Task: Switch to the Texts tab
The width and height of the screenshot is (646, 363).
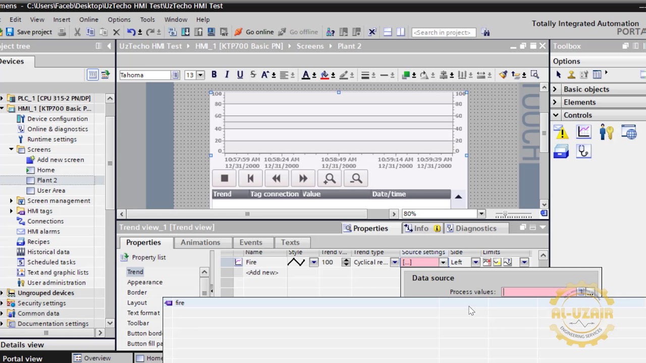Action: (x=290, y=243)
